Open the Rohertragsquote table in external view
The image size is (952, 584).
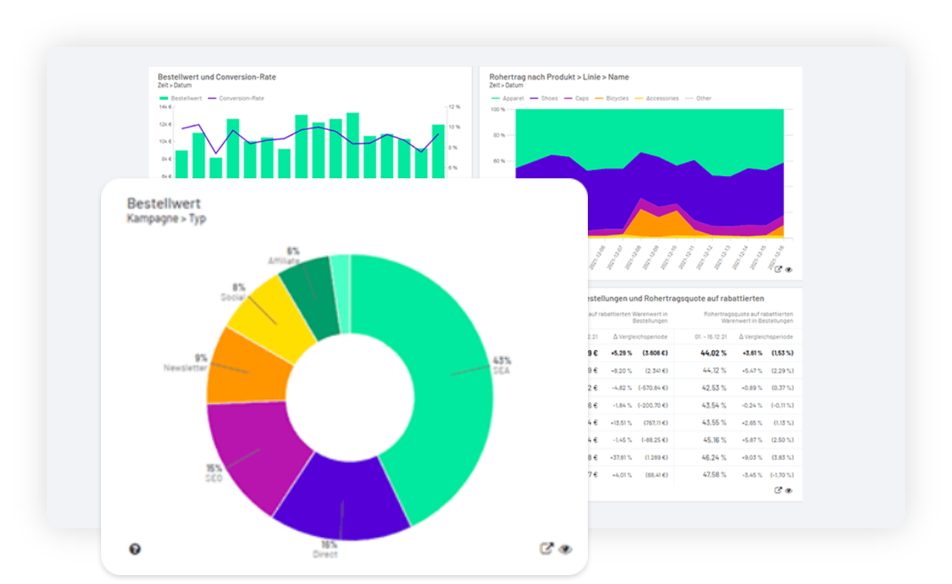[x=778, y=490]
